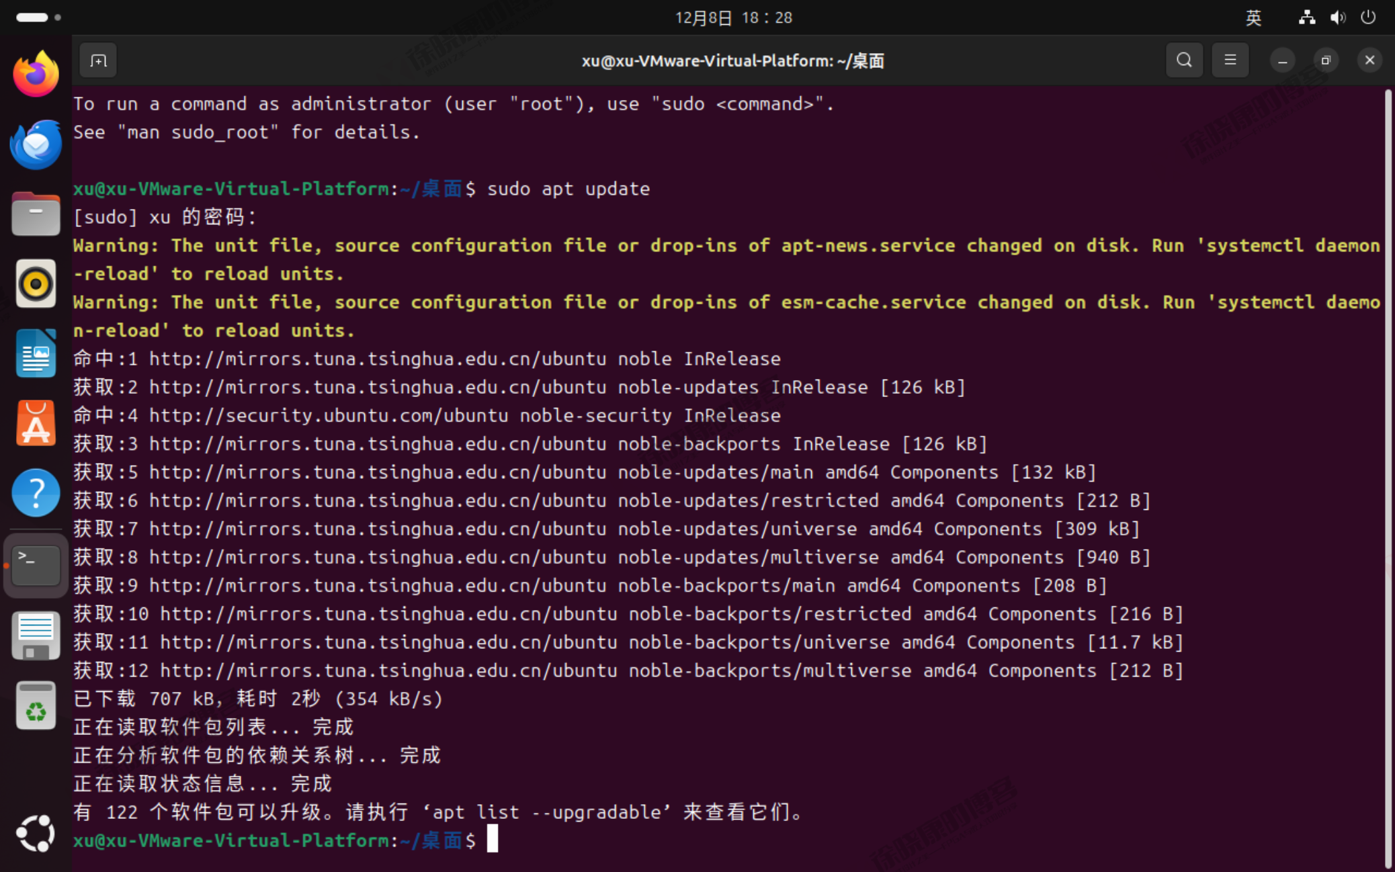This screenshot has width=1395, height=872.
Task: Click the Show Applications grid icon
Action: (x=36, y=833)
